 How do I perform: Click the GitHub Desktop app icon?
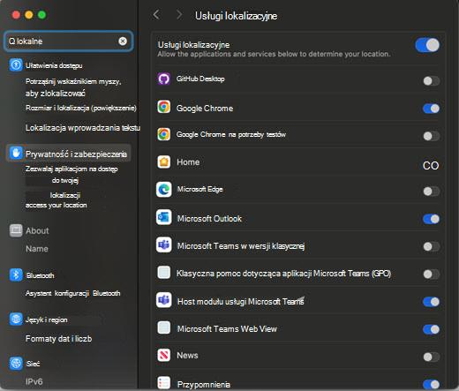pos(164,79)
